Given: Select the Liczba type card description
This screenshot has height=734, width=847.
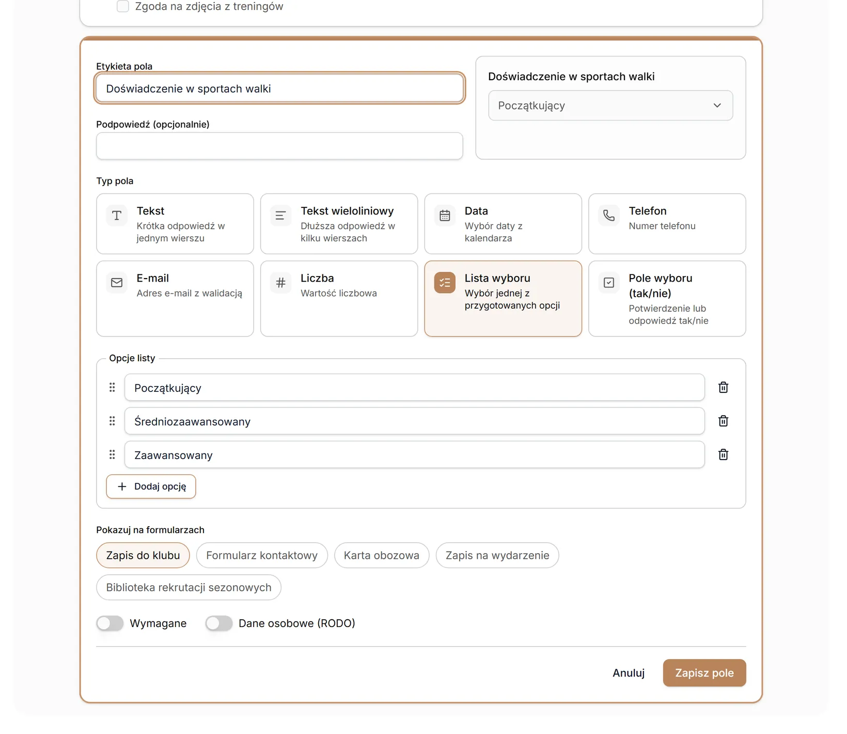Looking at the screenshot, I should pyautogui.click(x=339, y=293).
